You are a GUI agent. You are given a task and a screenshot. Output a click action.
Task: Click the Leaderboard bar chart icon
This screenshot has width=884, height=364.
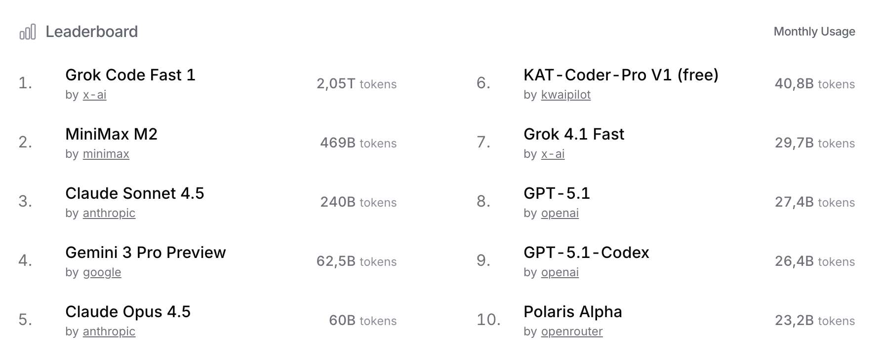(28, 32)
